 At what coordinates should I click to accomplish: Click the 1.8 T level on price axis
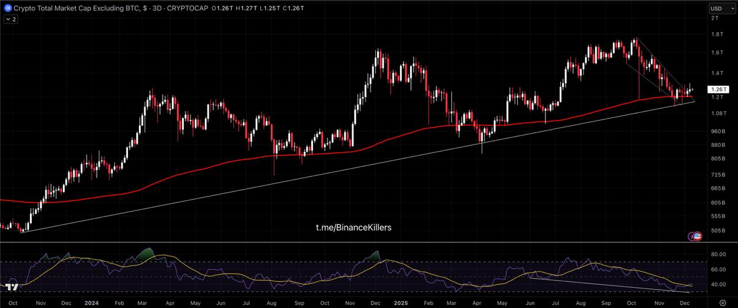coord(717,35)
